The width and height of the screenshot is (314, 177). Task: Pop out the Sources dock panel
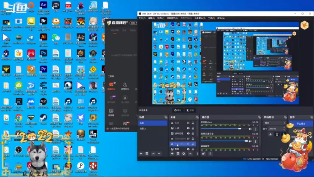tap(197, 117)
